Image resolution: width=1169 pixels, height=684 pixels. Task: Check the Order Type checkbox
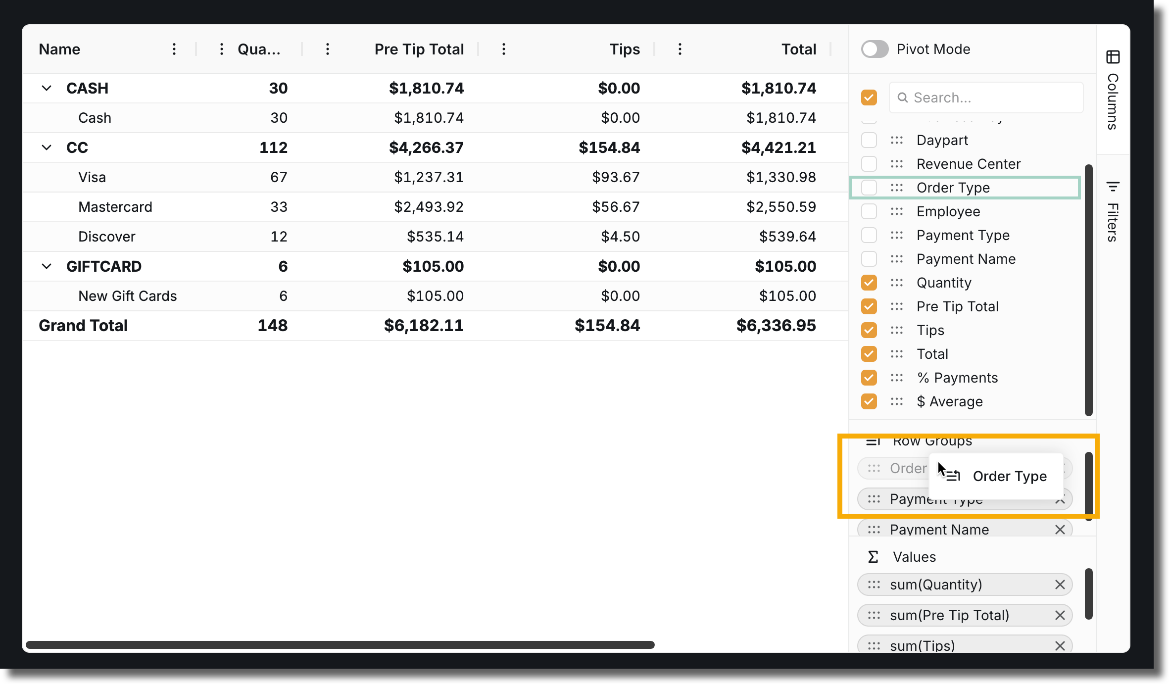pos(869,188)
